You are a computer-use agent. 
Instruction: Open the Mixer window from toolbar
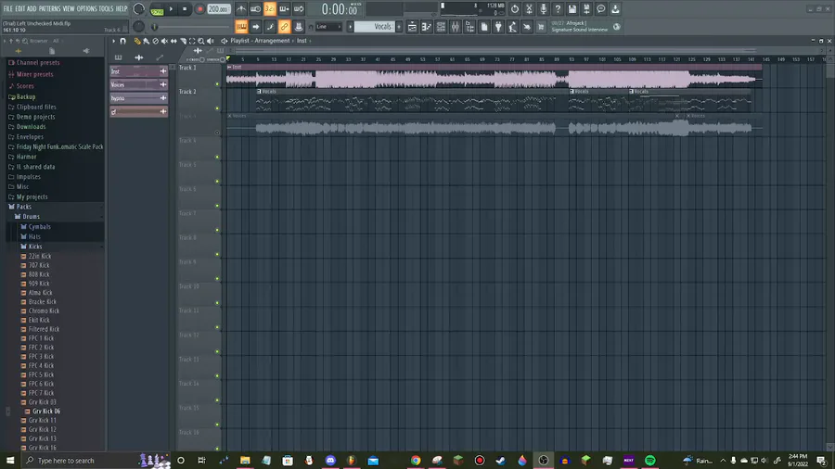point(456,27)
